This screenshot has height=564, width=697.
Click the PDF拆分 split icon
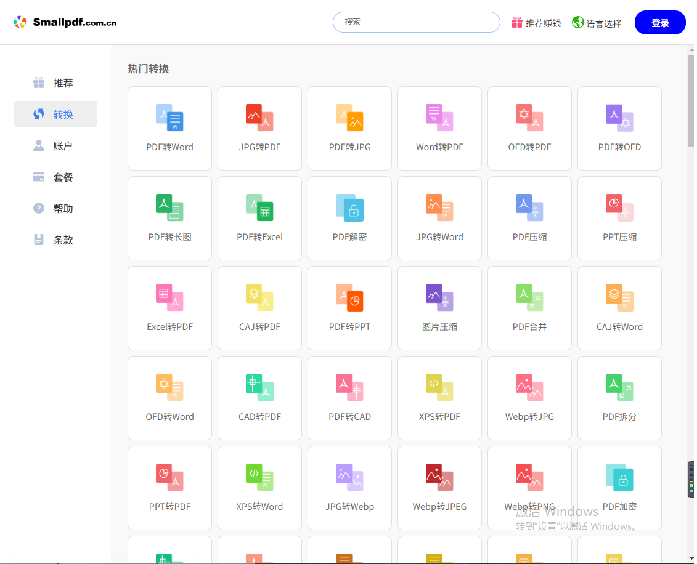619,387
